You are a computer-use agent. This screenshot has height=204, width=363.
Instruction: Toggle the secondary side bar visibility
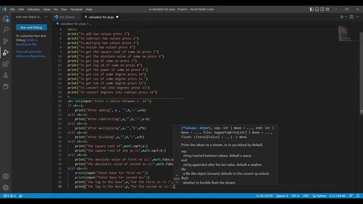click(x=322, y=9)
